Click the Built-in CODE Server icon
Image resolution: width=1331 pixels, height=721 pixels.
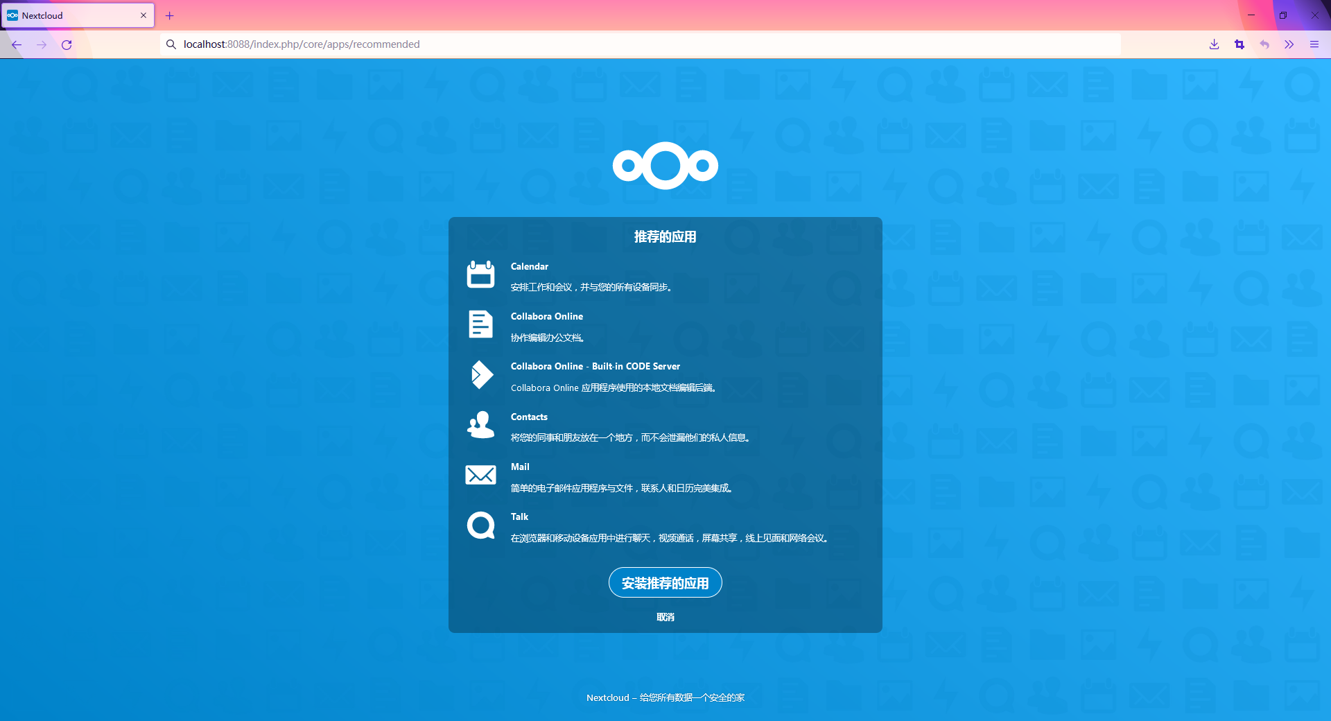pos(481,374)
